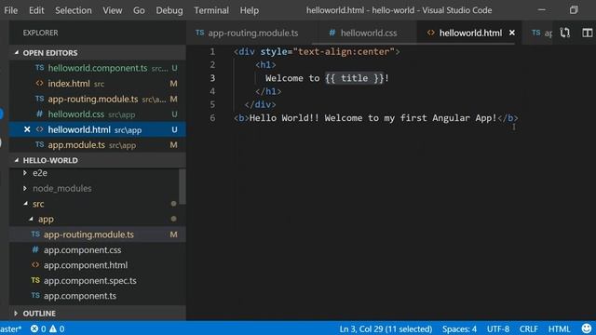The width and height of the screenshot is (596, 335).
Task: Open the Selection menu
Action: tap(74, 10)
